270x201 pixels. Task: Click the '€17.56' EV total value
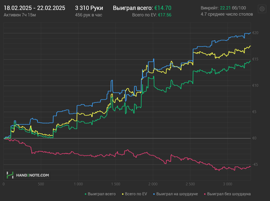point(165,15)
